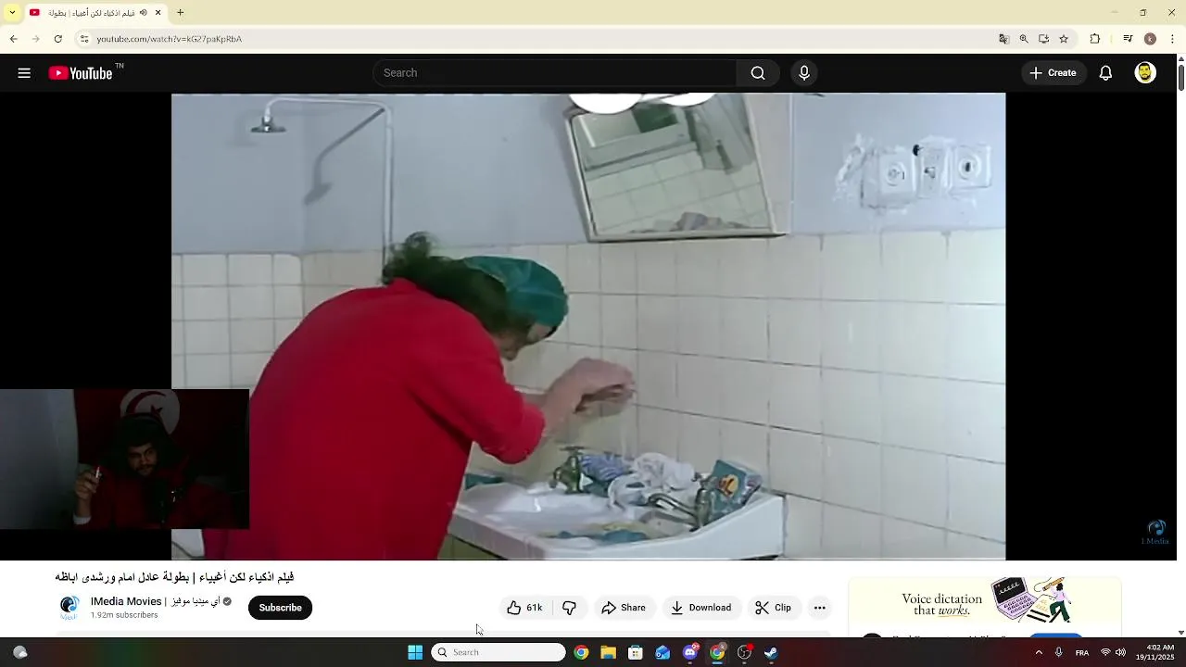The height and width of the screenshot is (667, 1186).
Task: Open YouTube notifications bell
Action: [1105, 73]
